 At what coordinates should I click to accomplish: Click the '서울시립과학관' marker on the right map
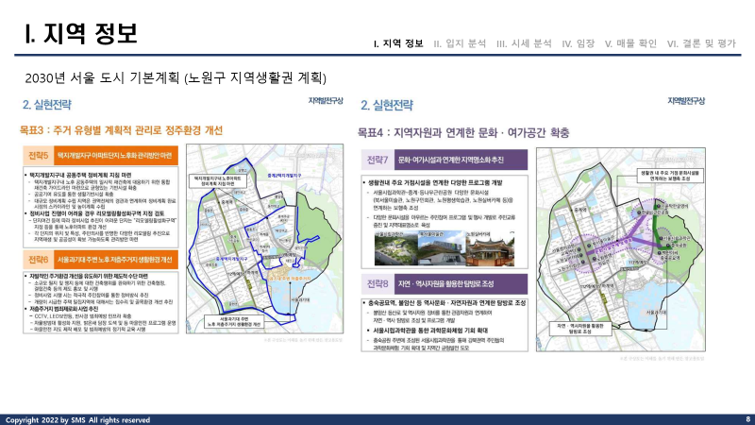[675, 239]
